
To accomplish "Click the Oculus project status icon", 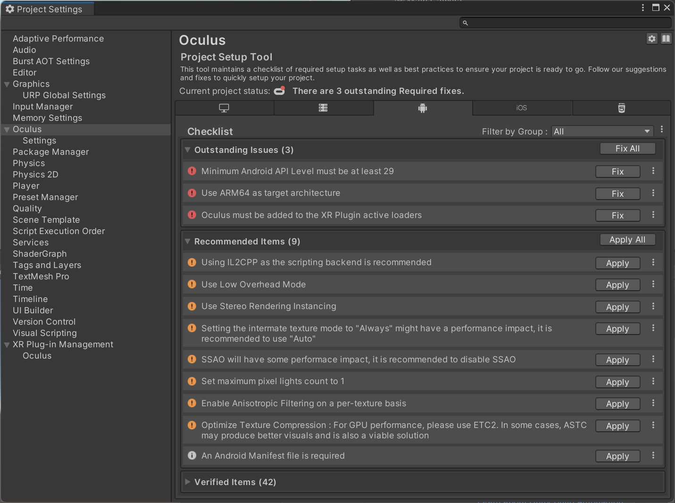I will 280,91.
